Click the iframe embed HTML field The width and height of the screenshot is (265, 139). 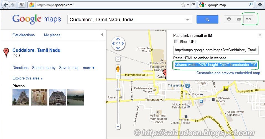click(x=216, y=65)
